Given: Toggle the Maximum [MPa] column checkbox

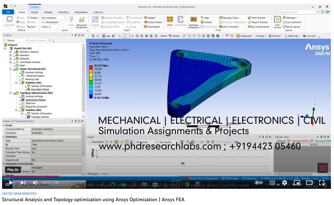Looking at the screenshot, I should click(x=312, y=141).
